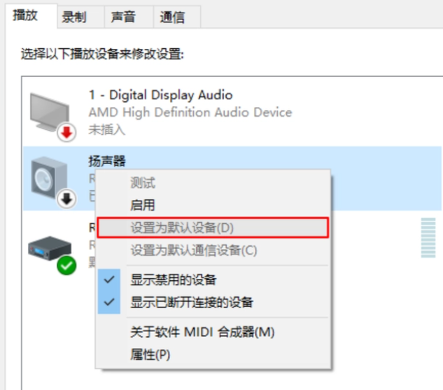Toggle 显示禁用的设备 checkmark
The height and width of the screenshot is (390, 443).
(108, 280)
